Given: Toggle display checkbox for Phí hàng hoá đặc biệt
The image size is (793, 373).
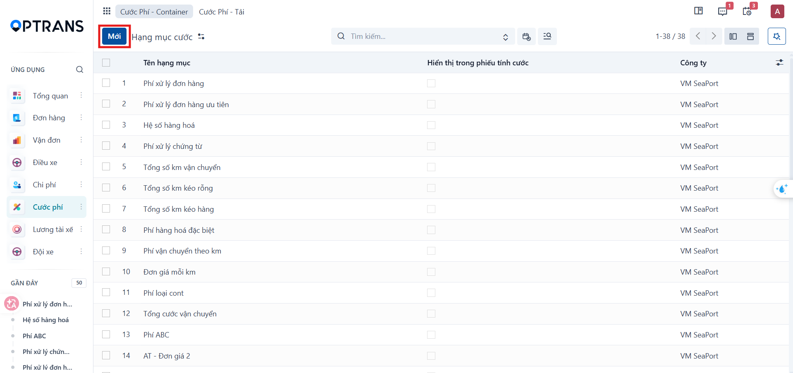Looking at the screenshot, I should coord(431,230).
